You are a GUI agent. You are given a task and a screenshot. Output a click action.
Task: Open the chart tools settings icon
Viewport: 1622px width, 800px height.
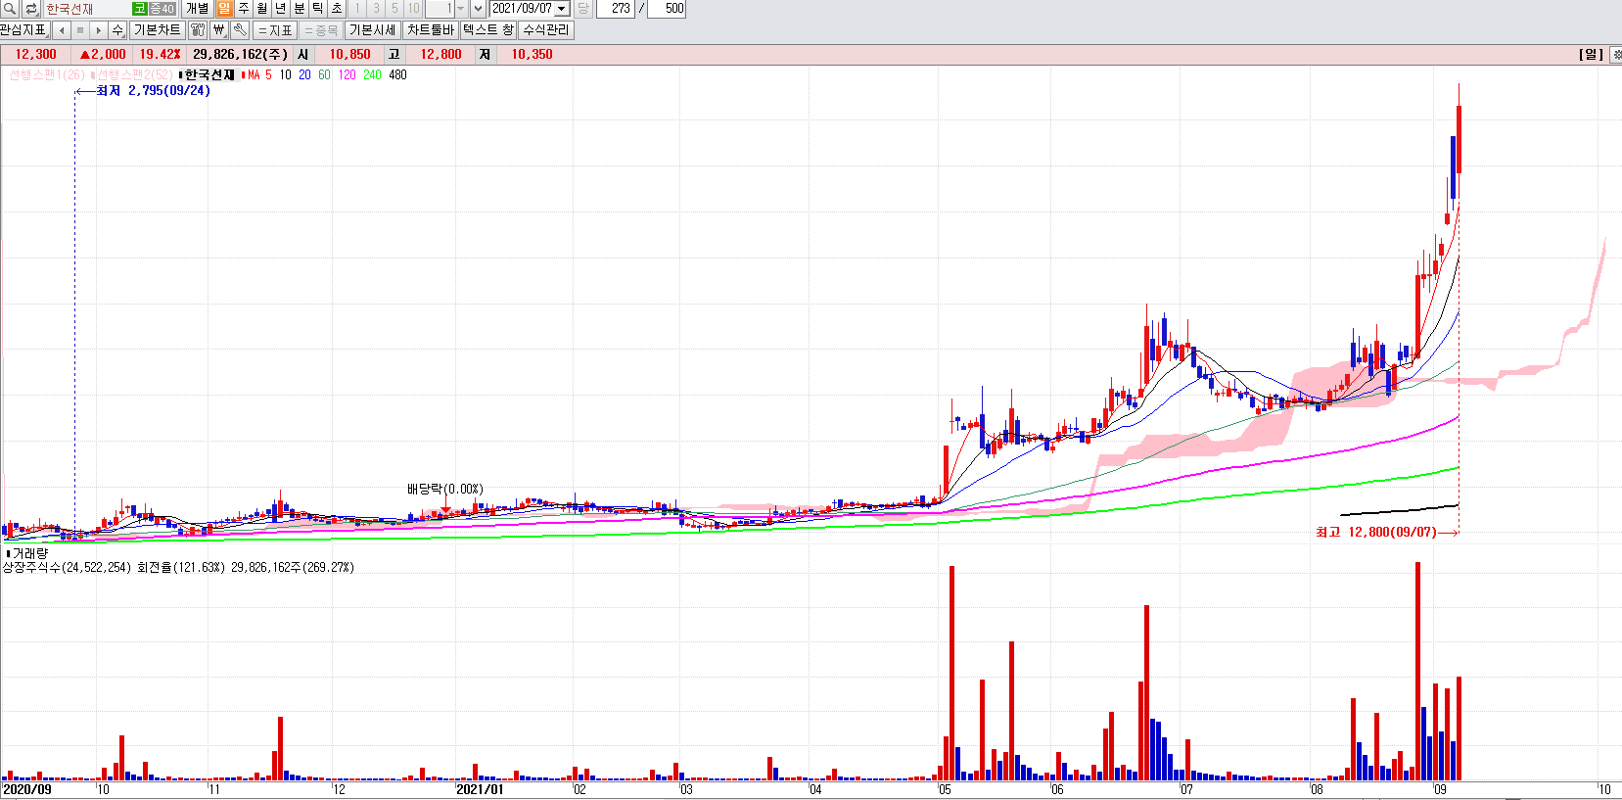198,30
